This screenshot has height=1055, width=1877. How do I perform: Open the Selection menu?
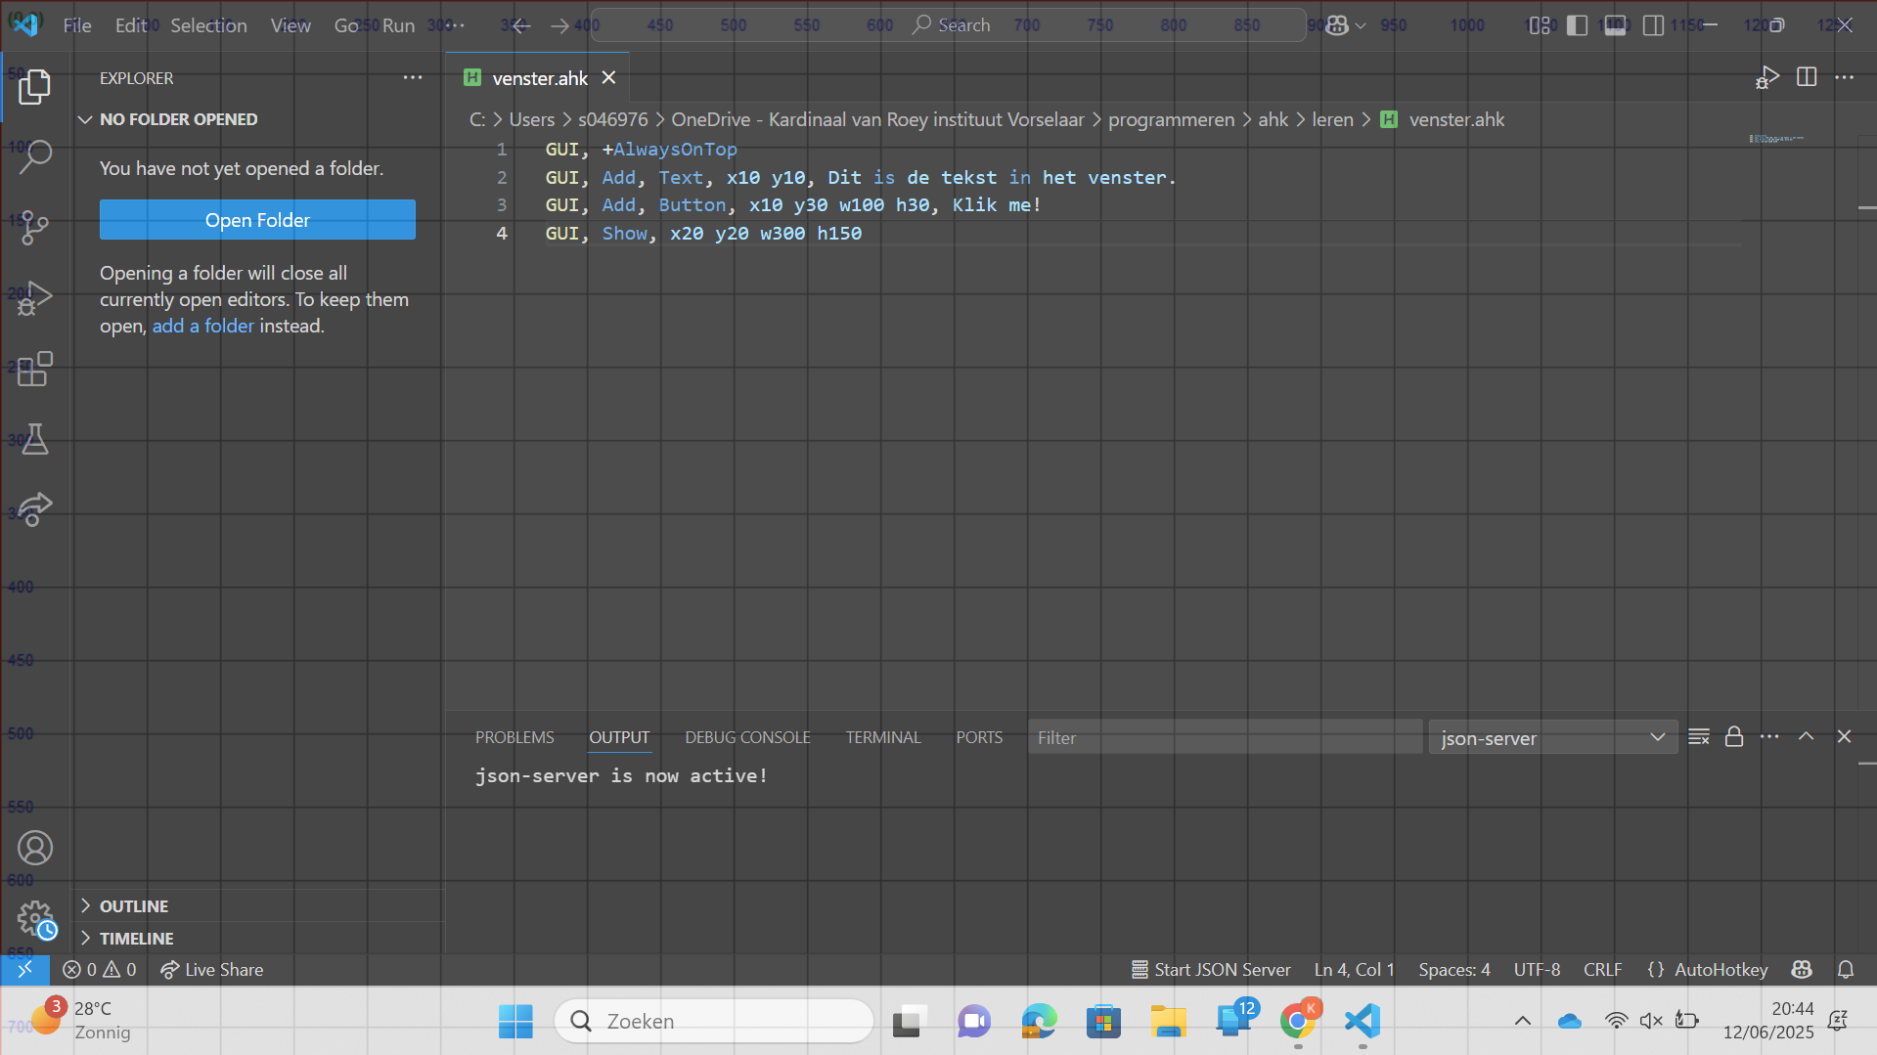coord(208,25)
